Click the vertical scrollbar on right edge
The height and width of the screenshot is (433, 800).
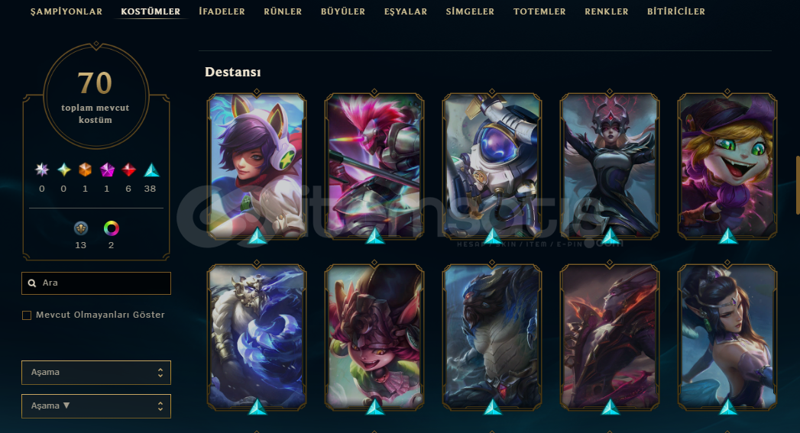798,185
